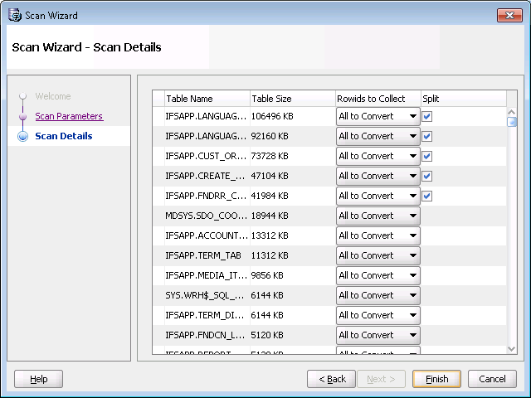The width and height of the screenshot is (531, 398).
Task: Select the IFSAPP.FNDCN_L... table name cell
Action: point(207,335)
